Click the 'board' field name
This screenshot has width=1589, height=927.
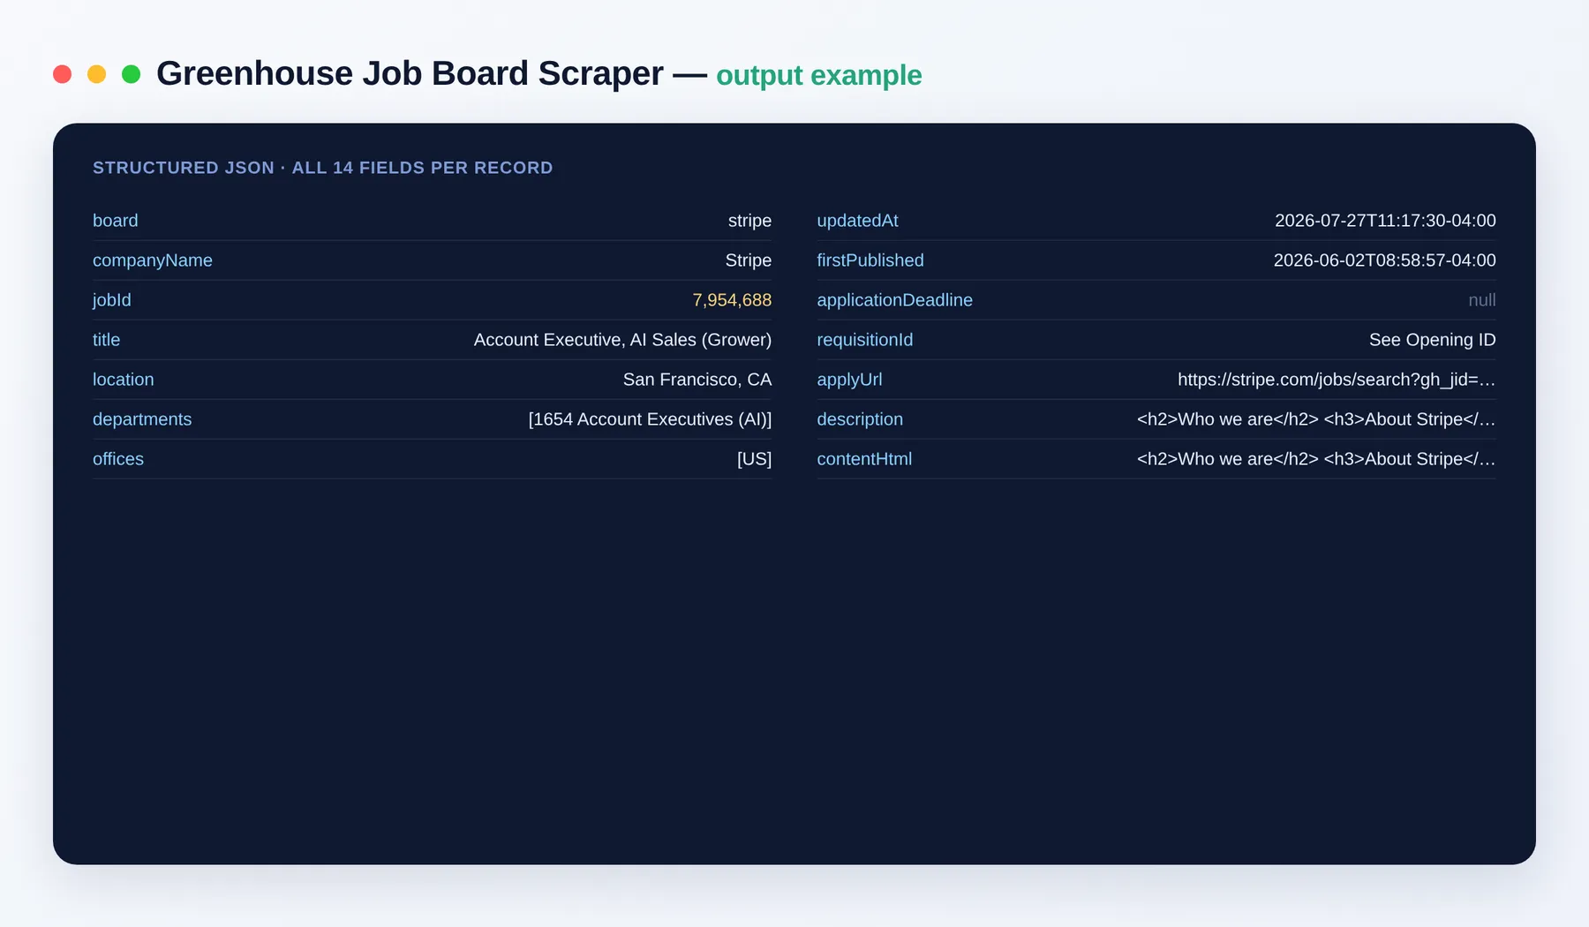pyautogui.click(x=116, y=221)
